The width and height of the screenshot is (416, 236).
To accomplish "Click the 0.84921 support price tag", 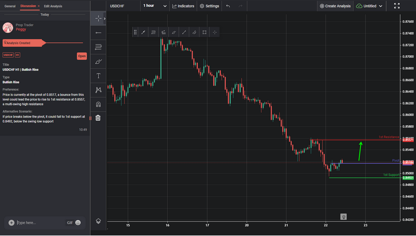I will [x=408, y=178].
